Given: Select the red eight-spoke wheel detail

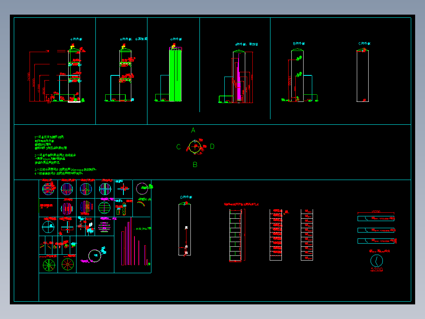Looking at the screenshot, I should tap(67, 265).
